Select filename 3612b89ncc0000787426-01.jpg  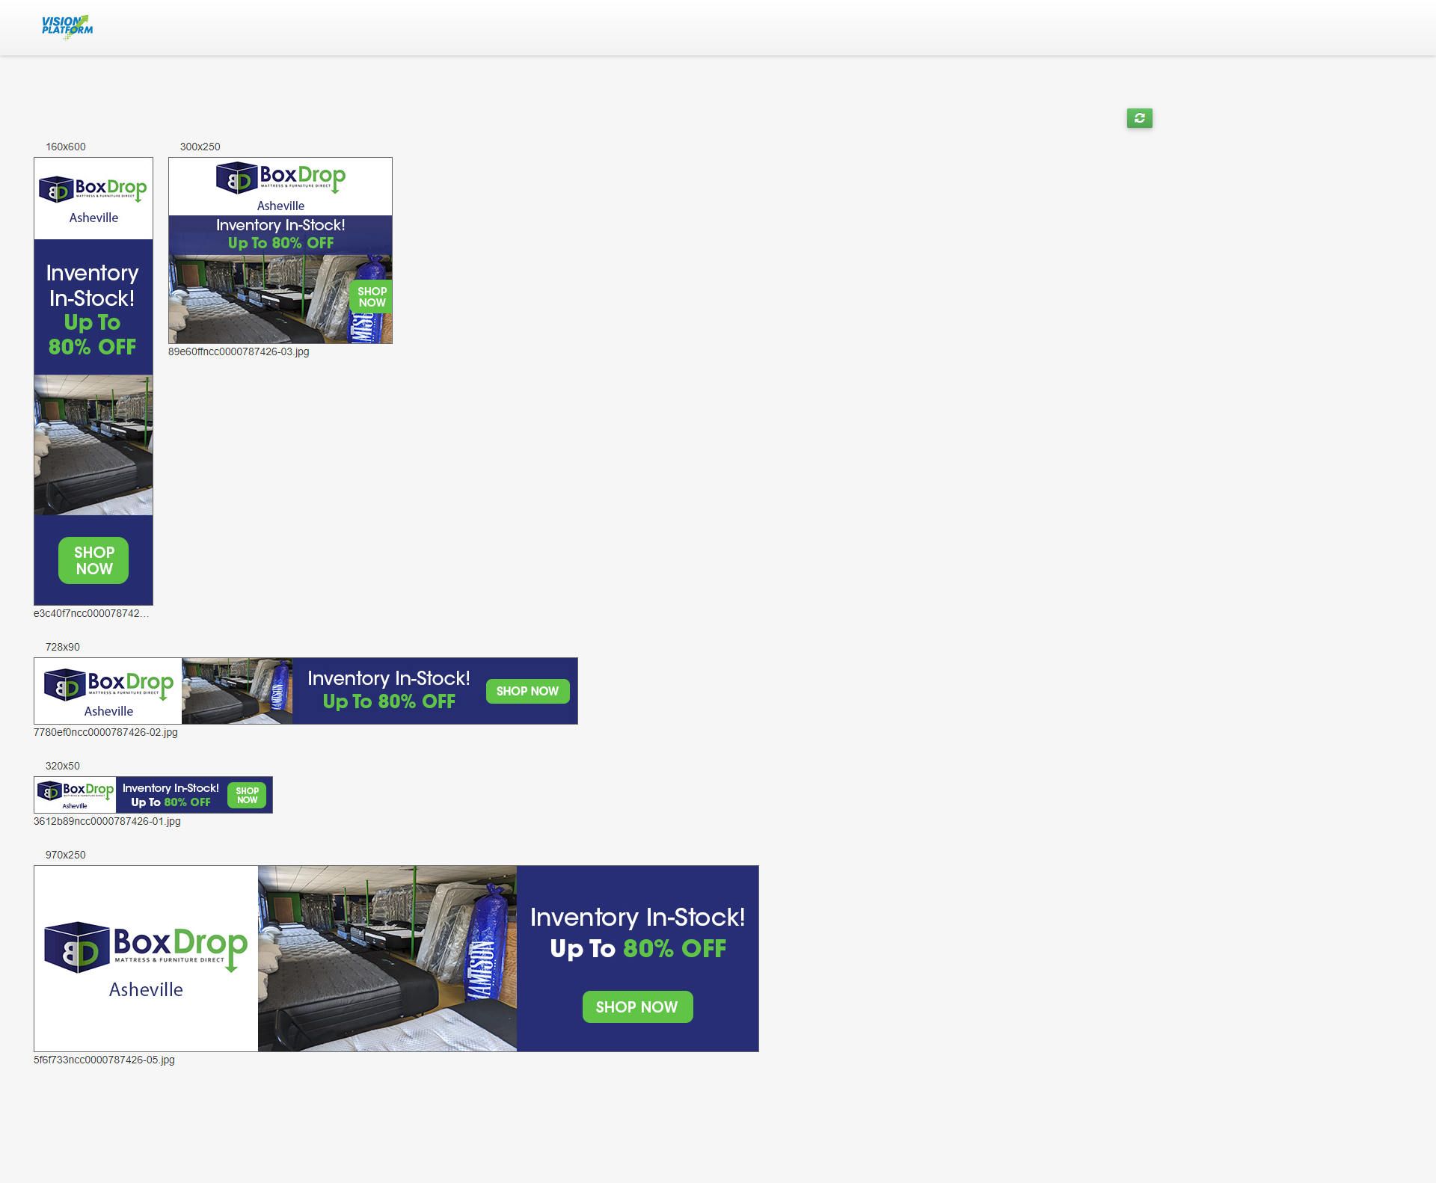coord(107,821)
